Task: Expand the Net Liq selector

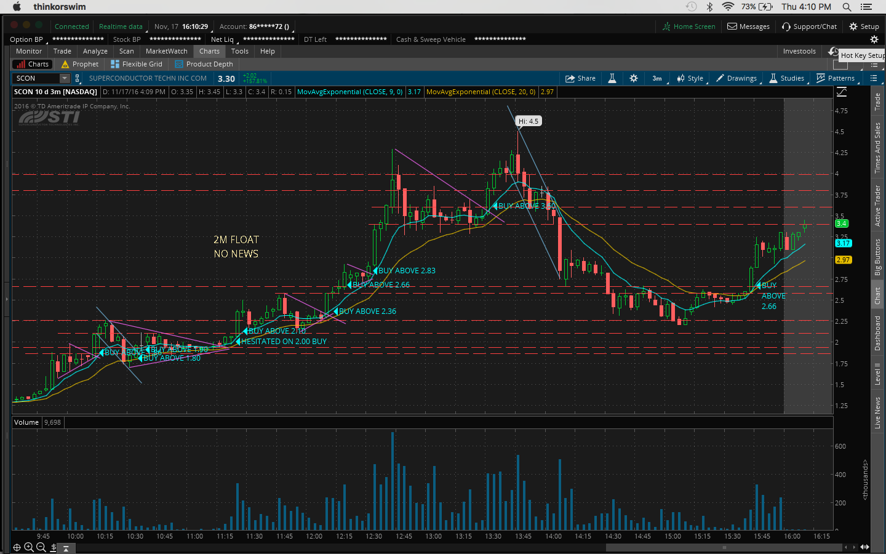Action: click(225, 39)
